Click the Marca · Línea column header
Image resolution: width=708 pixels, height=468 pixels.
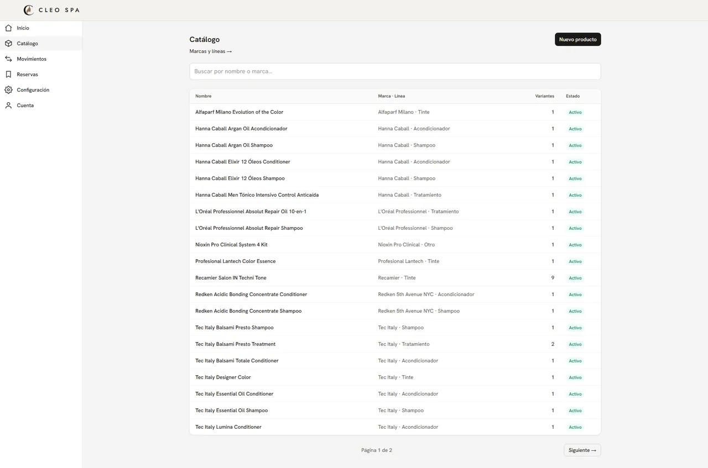click(392, 96)
